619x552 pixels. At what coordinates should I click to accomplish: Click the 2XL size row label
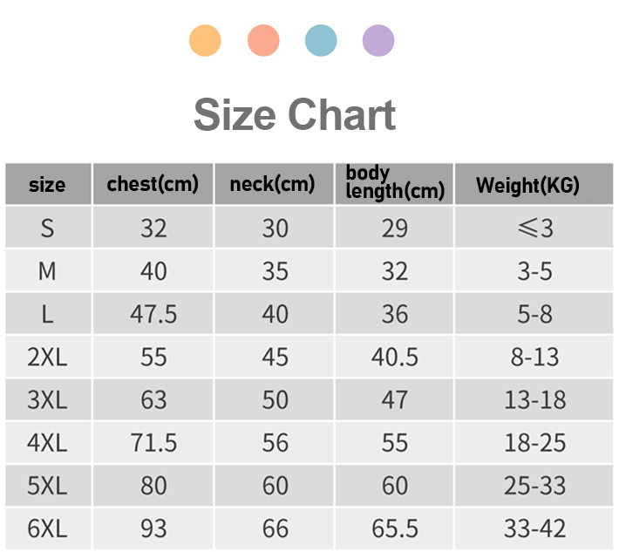pyautogui.click(x=47, y=357)
